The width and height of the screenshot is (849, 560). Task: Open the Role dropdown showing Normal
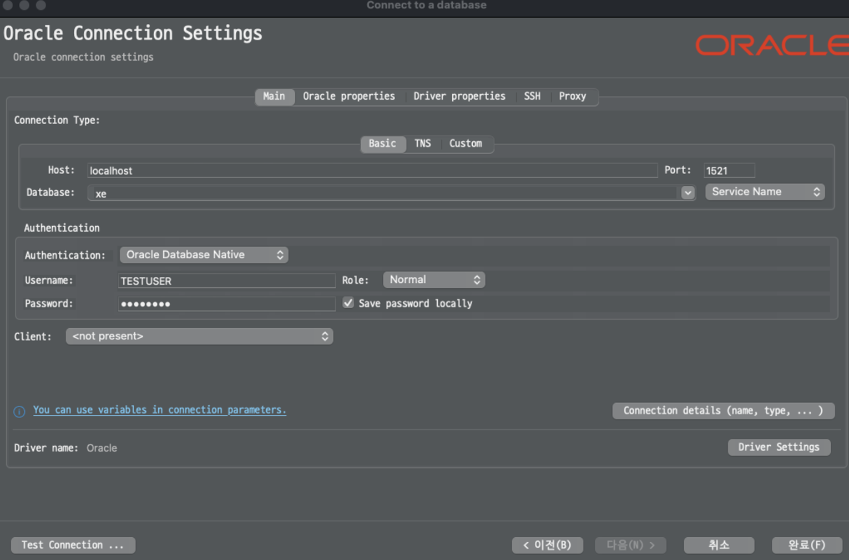click(434, 280)
